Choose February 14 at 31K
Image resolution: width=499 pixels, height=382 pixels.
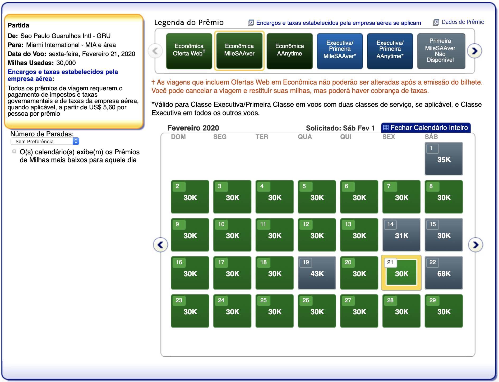pyautogui.click(x=401, y=235)
